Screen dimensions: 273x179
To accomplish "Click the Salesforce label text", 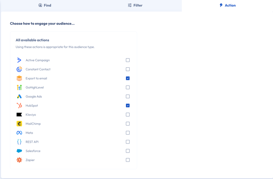I will (33, 151).
